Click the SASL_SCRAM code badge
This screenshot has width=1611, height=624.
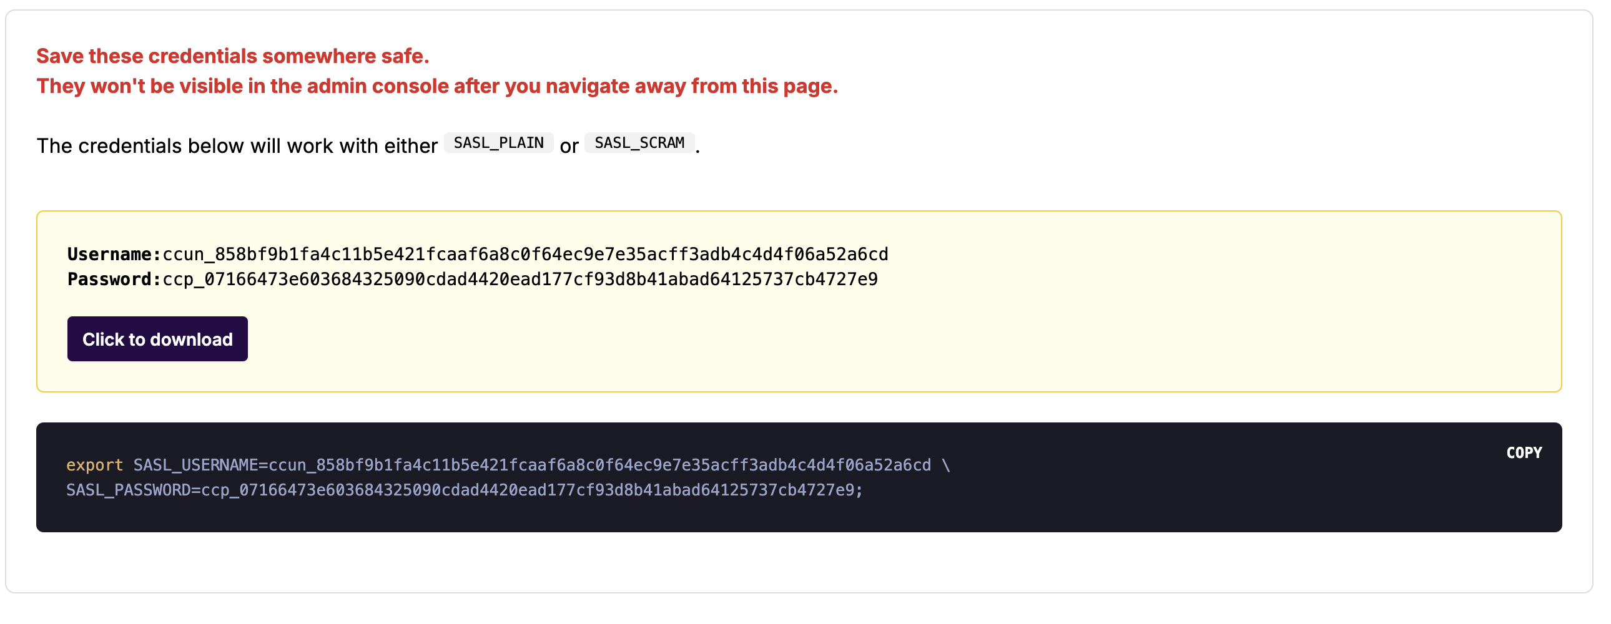(x=639, y=143)
